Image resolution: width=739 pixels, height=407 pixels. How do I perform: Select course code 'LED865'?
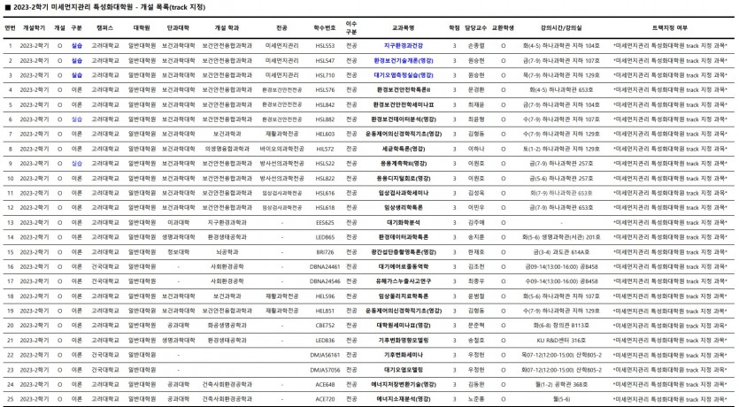pos(325,237)
